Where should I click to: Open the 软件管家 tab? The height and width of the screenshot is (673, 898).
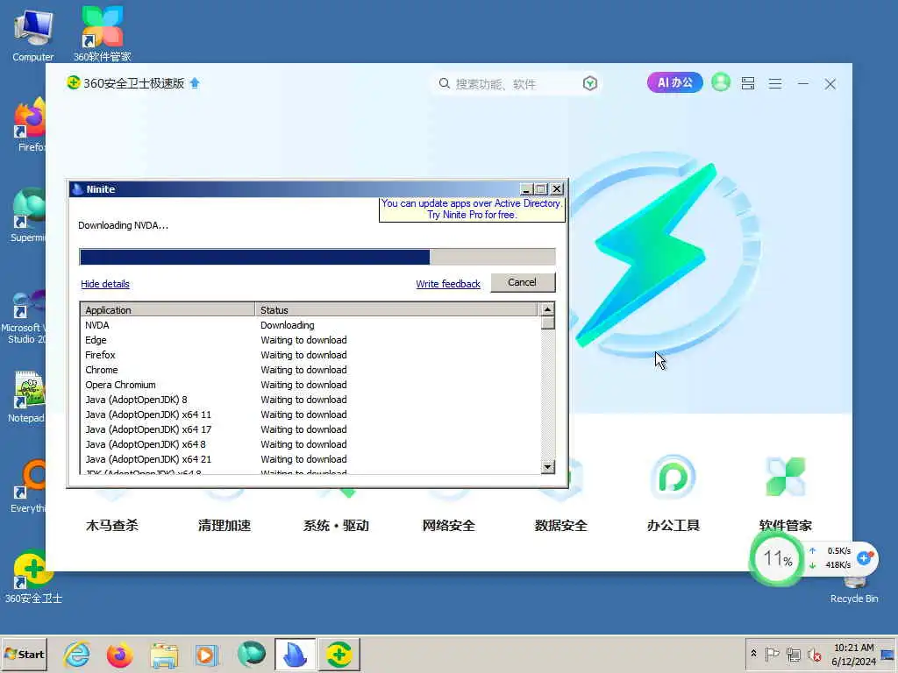coord(785,526)
